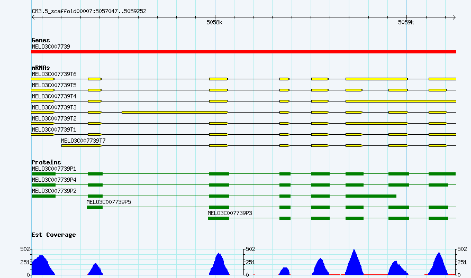Click the small coverage peak right of the middle 502 scale
The width and height of the screenshot is (471, 278).
pos(285,271)
